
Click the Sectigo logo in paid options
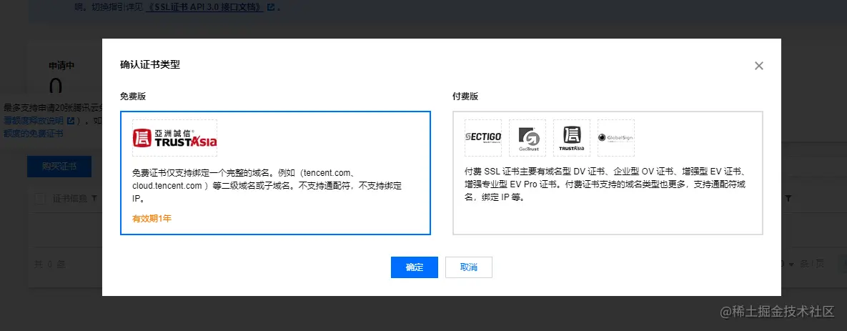coord(483,138)
